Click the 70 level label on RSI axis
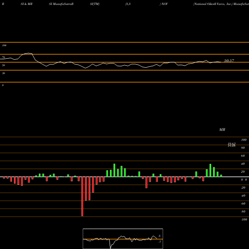The image size is (249, 249). pyautogui.click(x=3, y=57)
